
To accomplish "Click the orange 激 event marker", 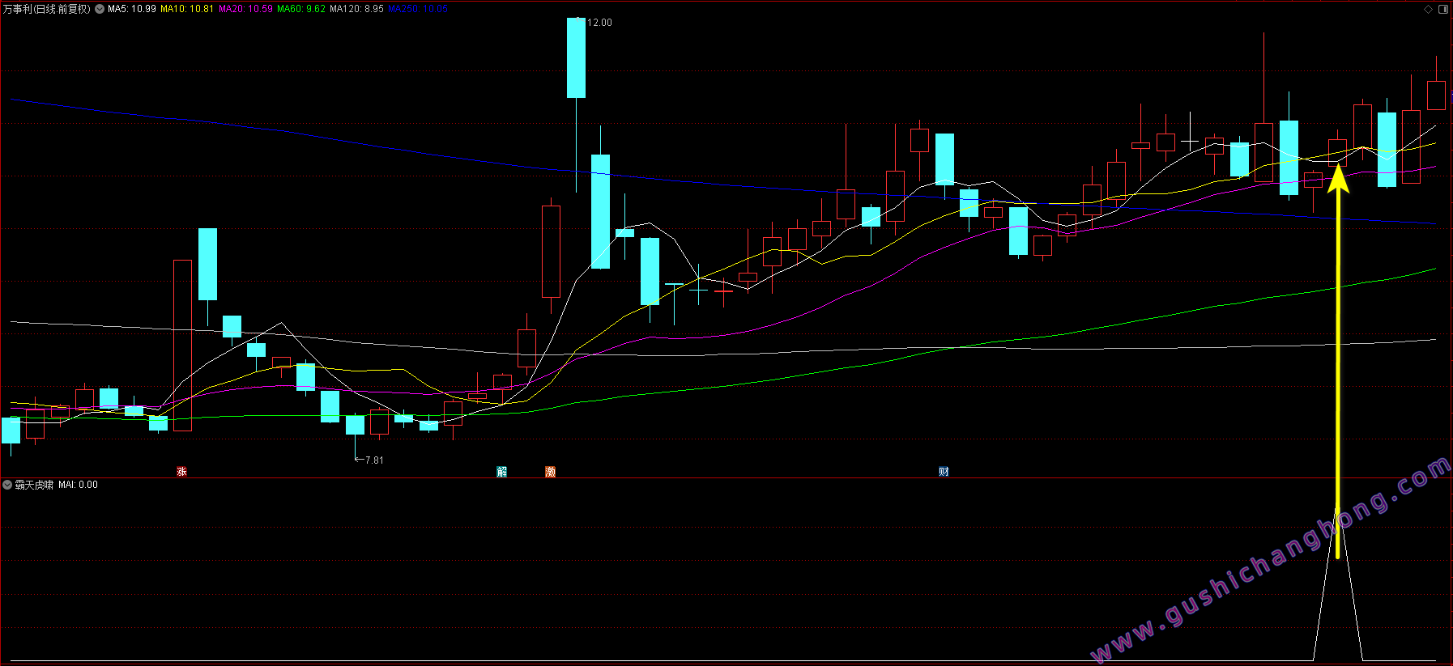I will coord(551,472).
